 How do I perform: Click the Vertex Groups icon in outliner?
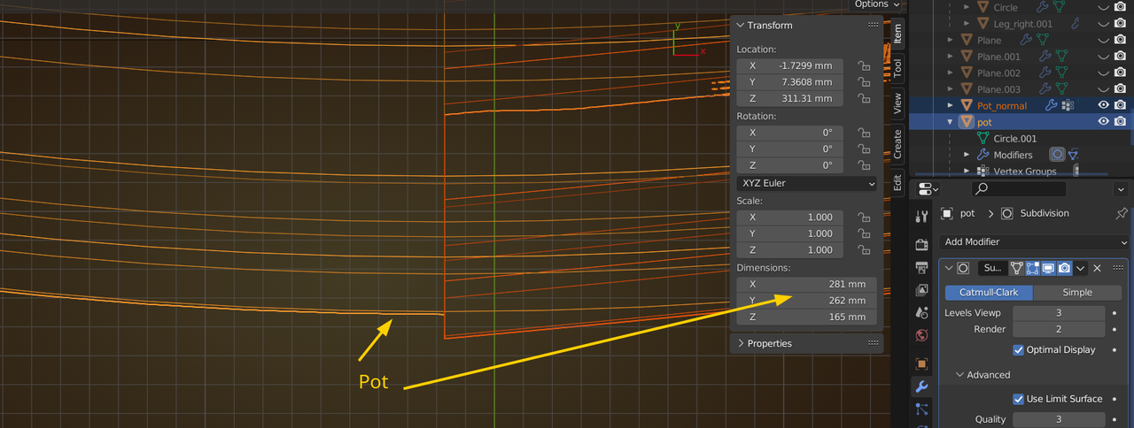click(983, 172)
